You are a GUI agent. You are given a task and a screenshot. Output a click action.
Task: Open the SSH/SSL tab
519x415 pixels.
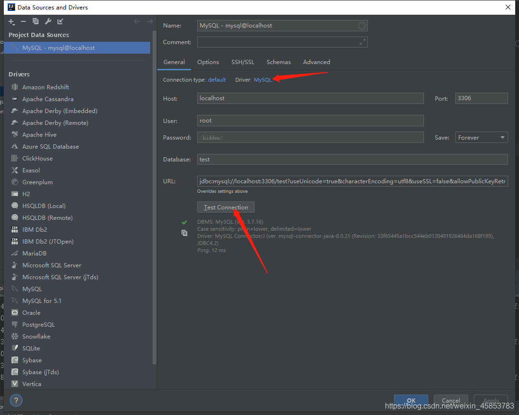243,62
